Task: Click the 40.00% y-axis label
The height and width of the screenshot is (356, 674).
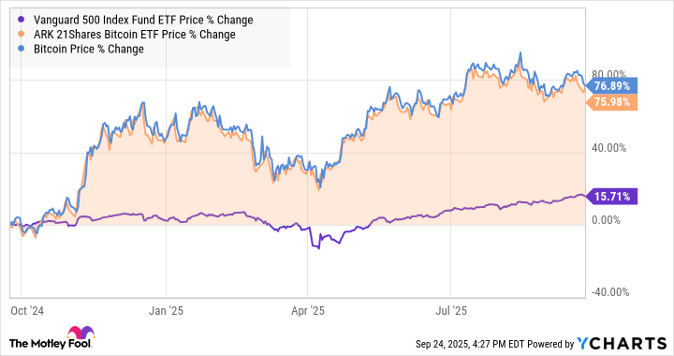Action: coord(609,148)
